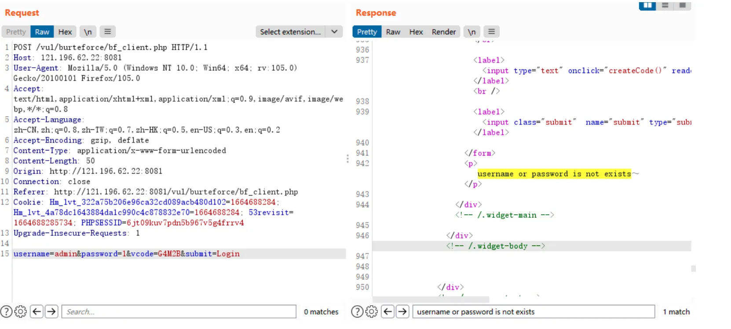Click the Request search input field
This screenshot has height=329, width=731.
pos(179,311)
